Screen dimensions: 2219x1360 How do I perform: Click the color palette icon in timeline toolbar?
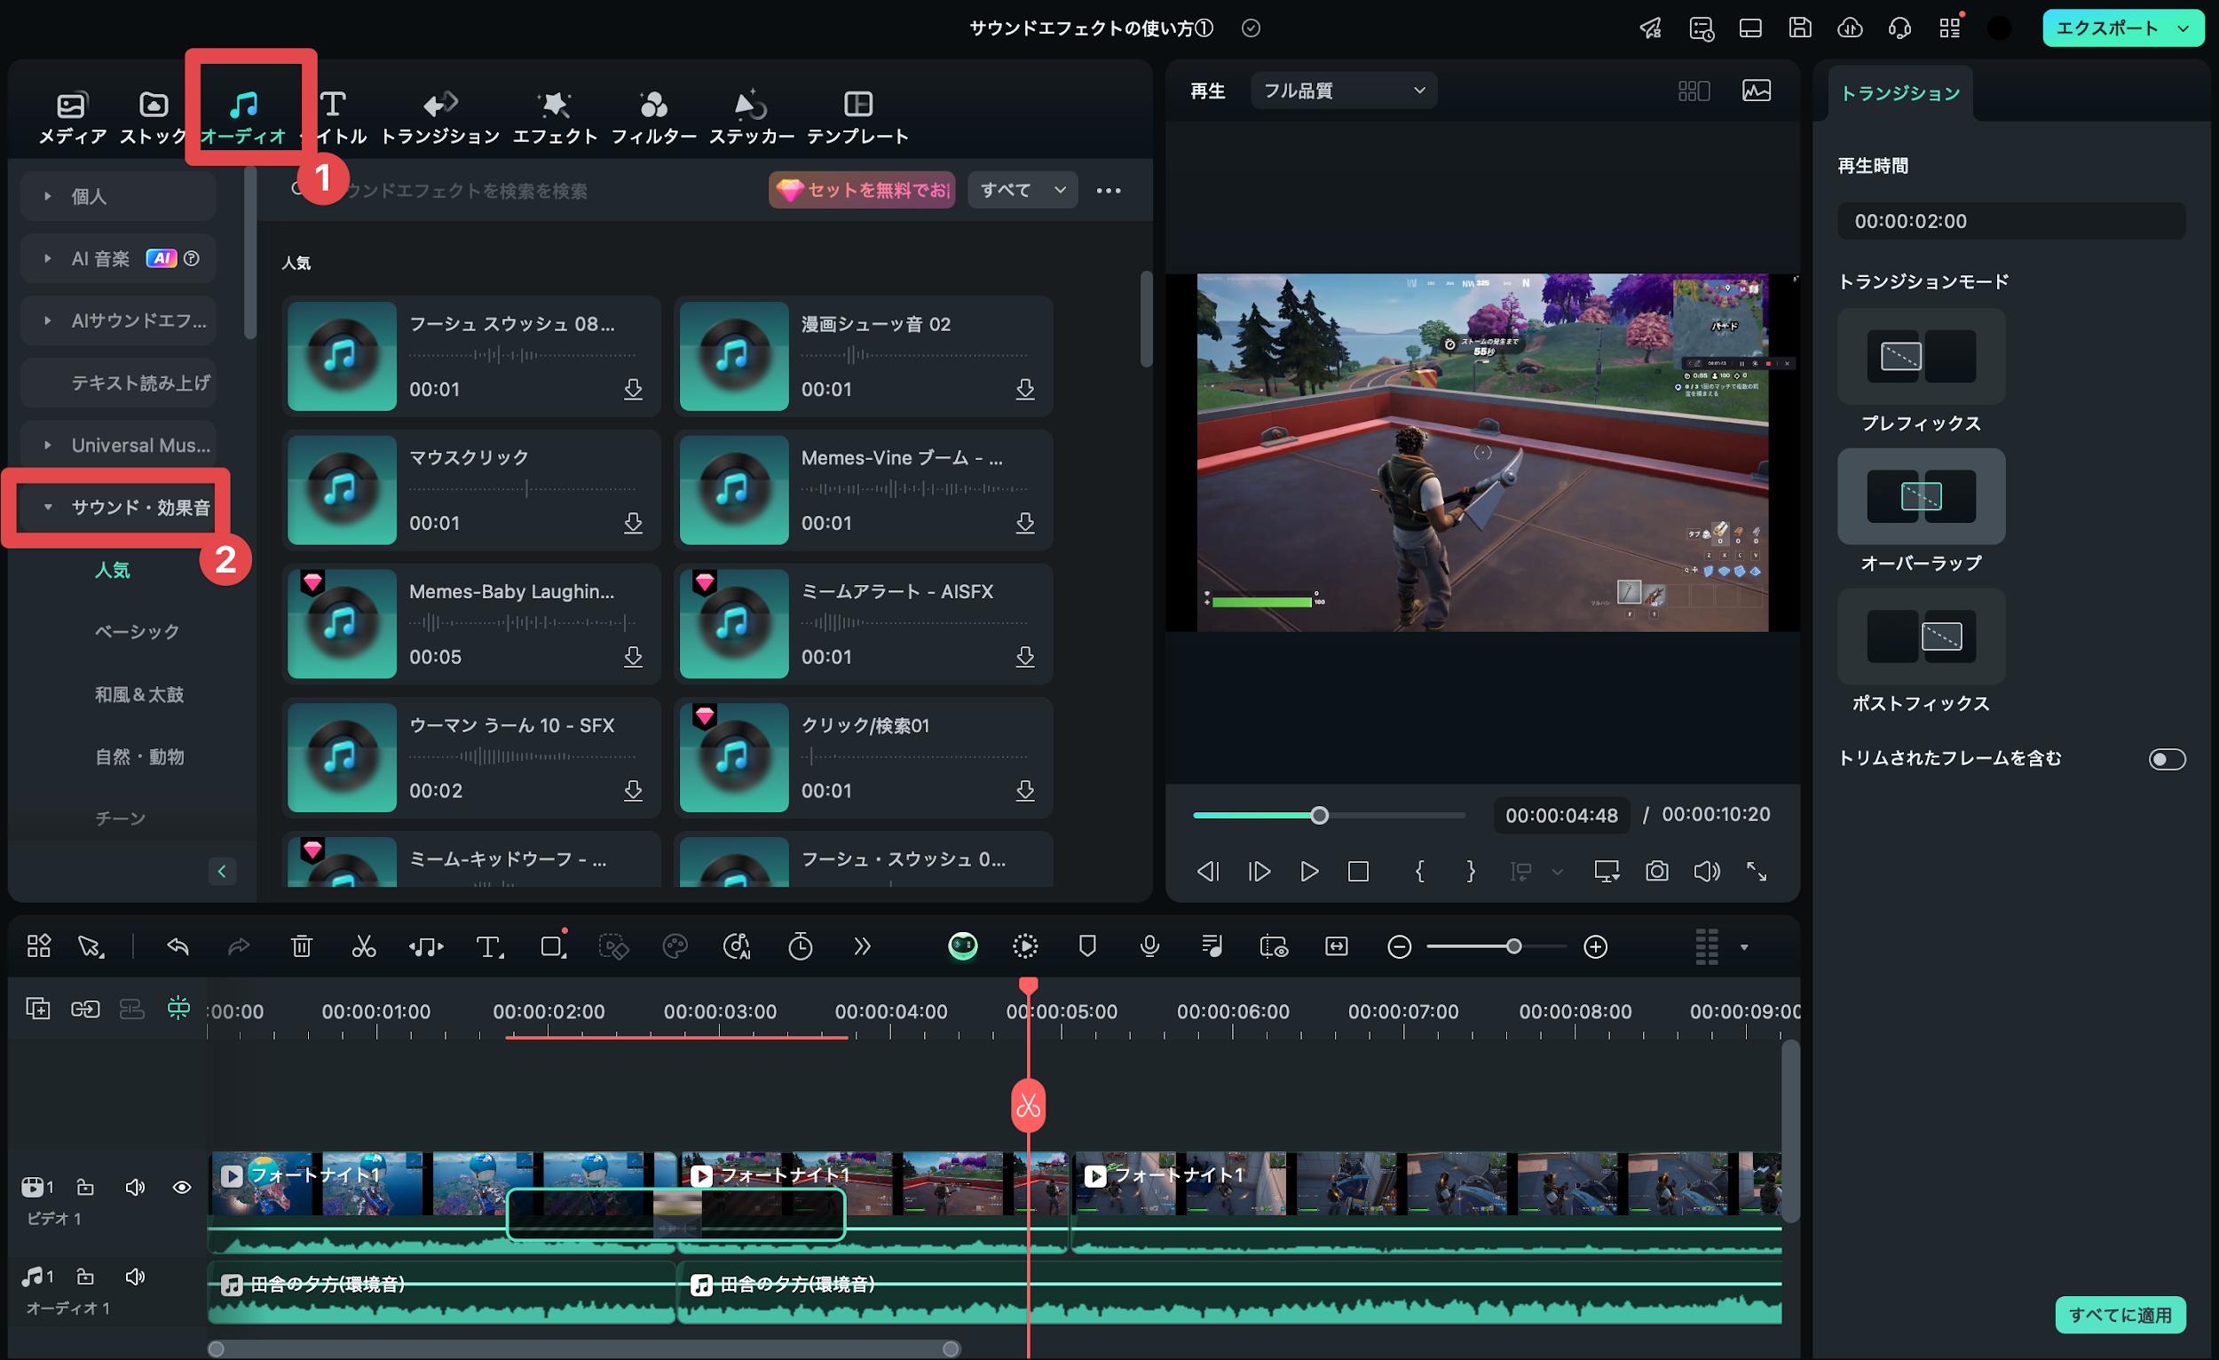675,946
